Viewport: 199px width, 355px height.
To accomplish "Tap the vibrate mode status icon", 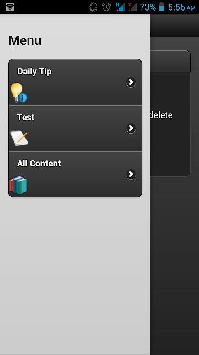I will point(93,7).
